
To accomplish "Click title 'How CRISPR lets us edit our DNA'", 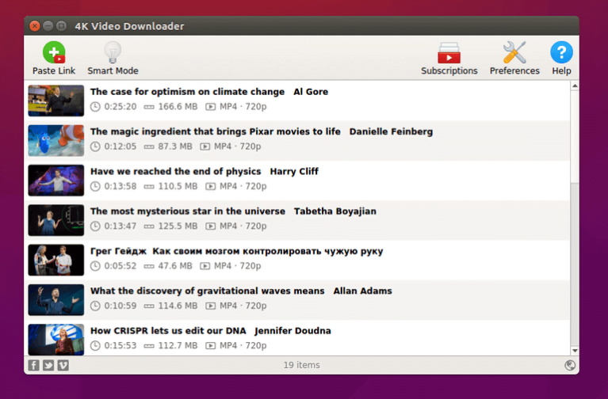I will pos(168,331).
